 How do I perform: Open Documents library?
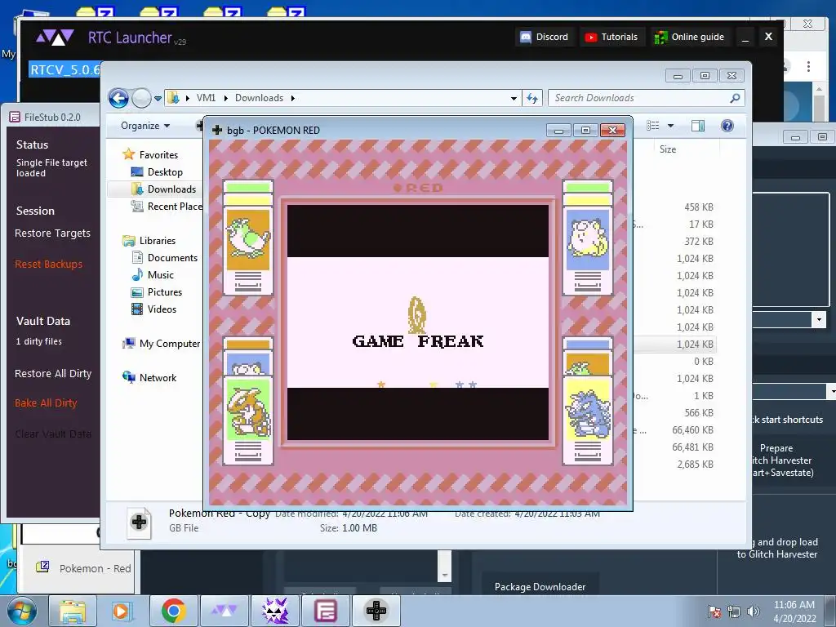pyautogui.click(x=164, y=258)
